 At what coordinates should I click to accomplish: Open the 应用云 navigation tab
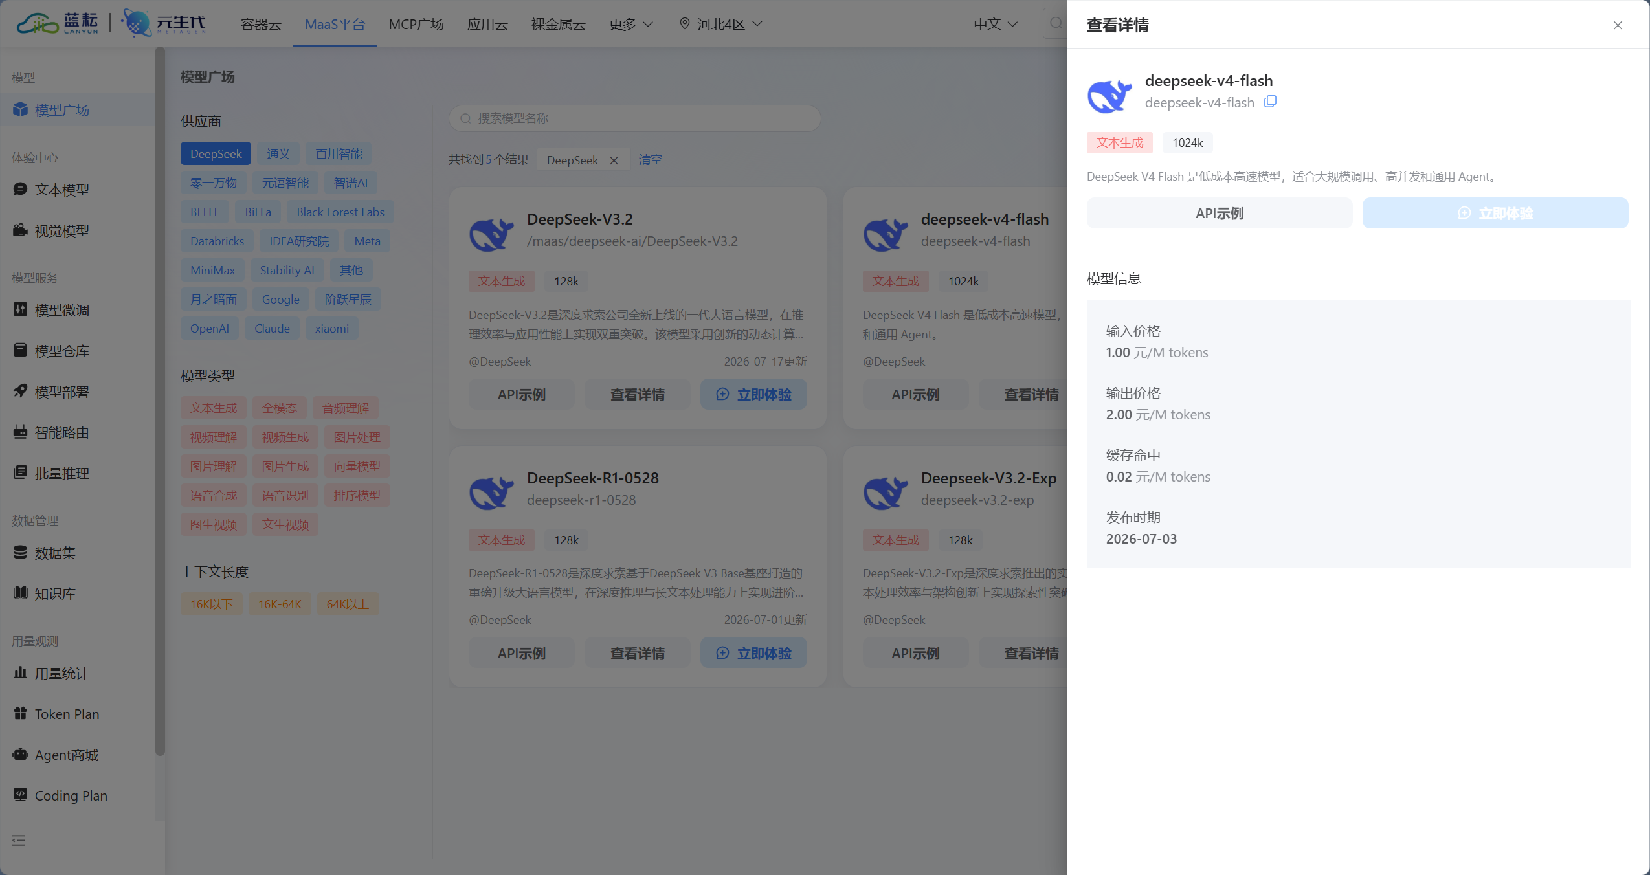tap(487, 24)
